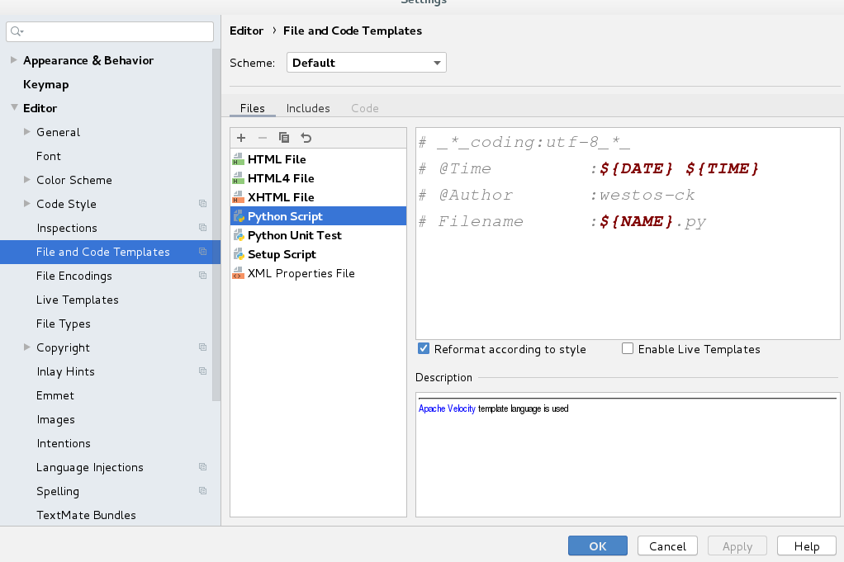
Task: Expand the Color Scheme subsection
Action: pos(27,180)
